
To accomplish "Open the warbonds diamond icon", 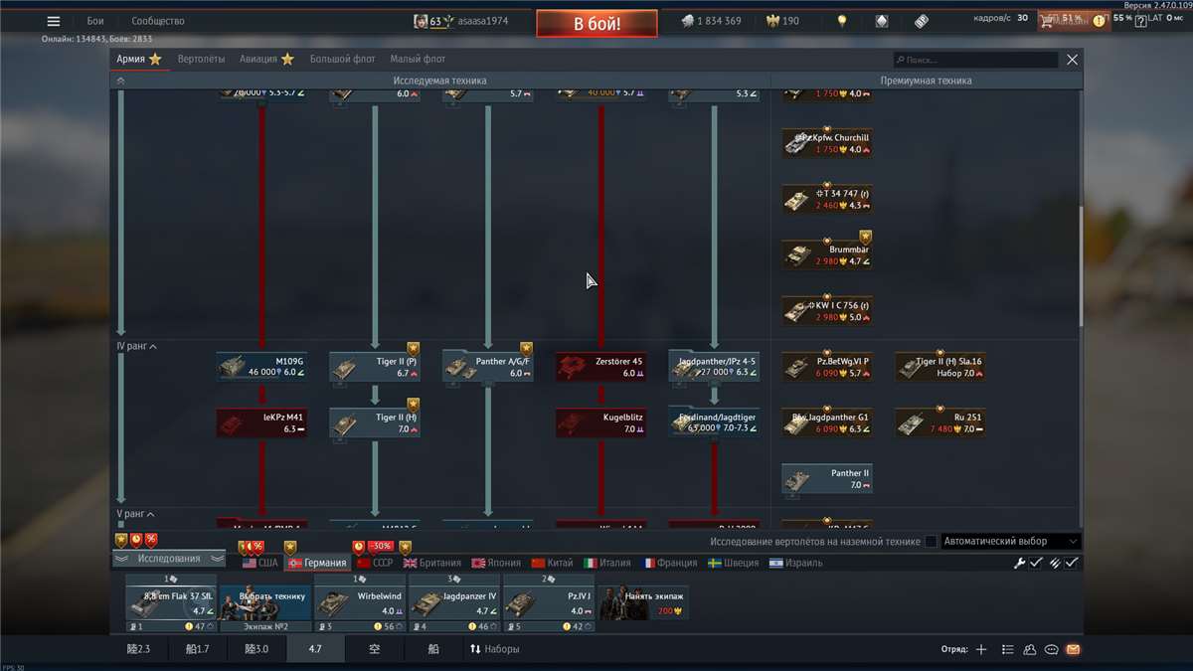I will pos(882,21).
